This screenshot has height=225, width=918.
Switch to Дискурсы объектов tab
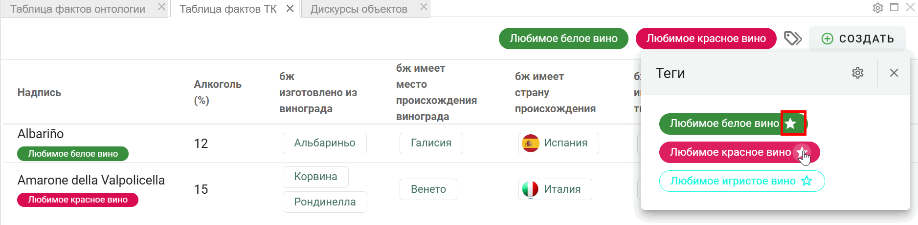point(358,9)
